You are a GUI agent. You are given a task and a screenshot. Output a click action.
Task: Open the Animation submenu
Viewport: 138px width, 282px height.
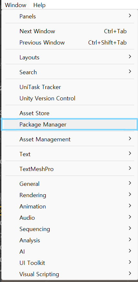pos(69,206)
